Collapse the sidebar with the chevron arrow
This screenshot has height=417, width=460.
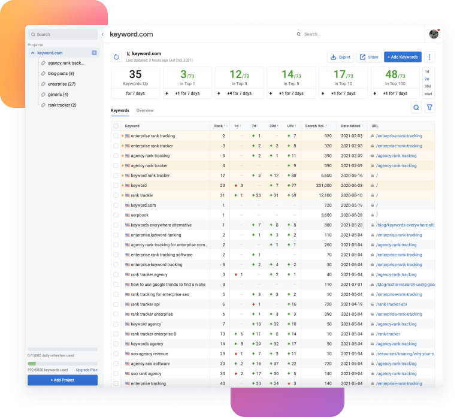point(102,34)
